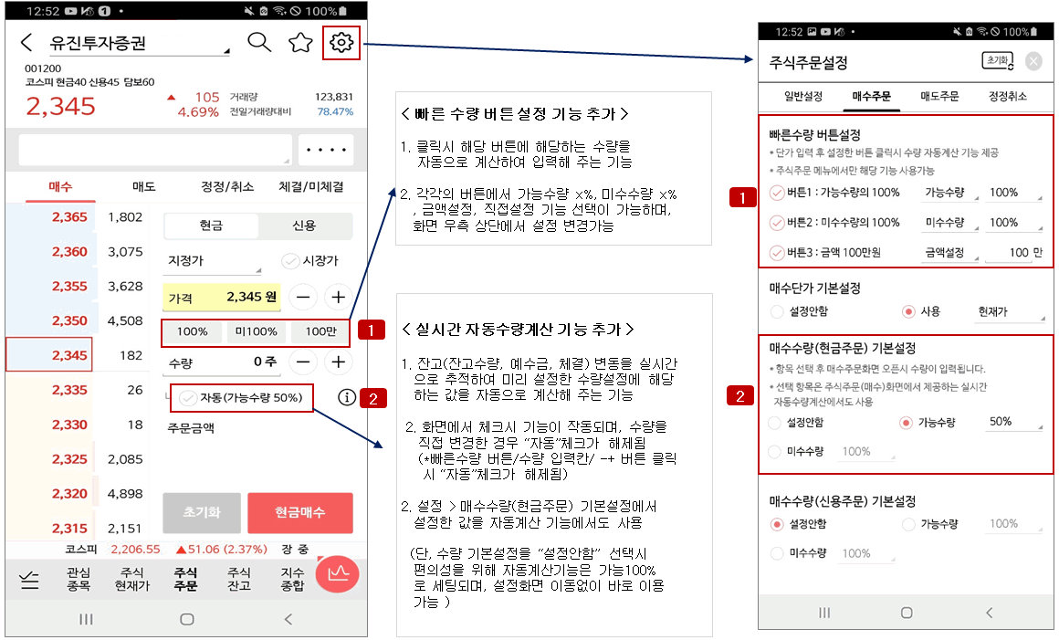Tap the red chart floating action button

point(337,577)
